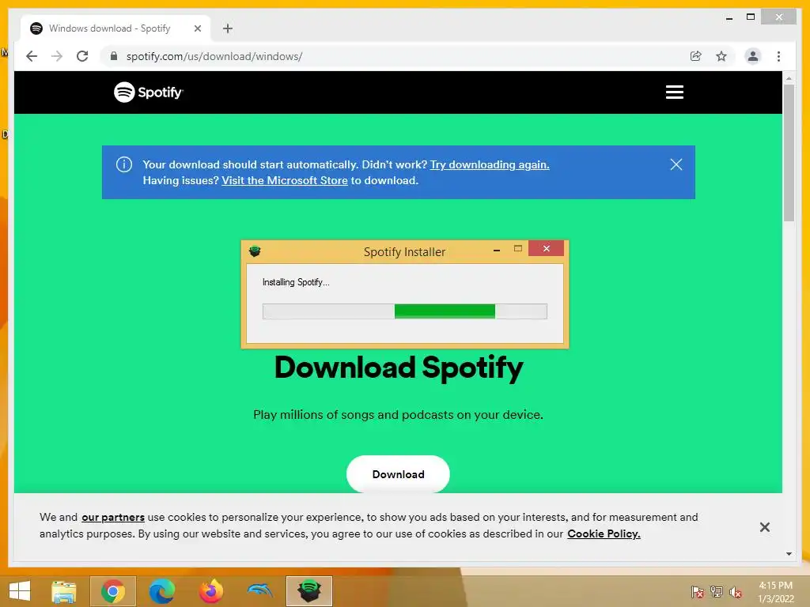This screenshot has width=810, height=607.
Task: Click Try downloading again link
Action: point(489,164)
